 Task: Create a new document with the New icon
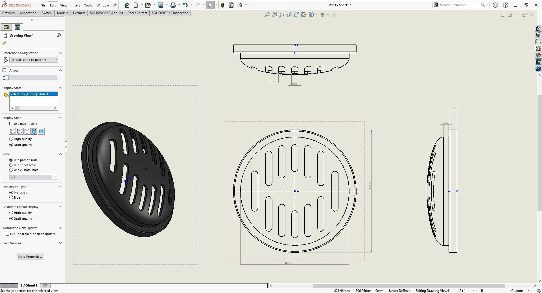136,5
